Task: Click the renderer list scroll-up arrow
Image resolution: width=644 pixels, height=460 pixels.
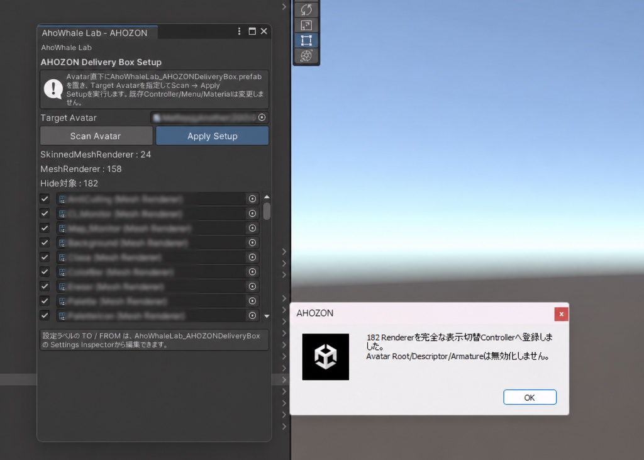Action: 267,198
